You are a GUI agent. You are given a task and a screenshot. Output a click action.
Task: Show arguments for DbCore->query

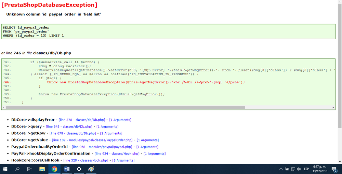[x=107, y=126]
